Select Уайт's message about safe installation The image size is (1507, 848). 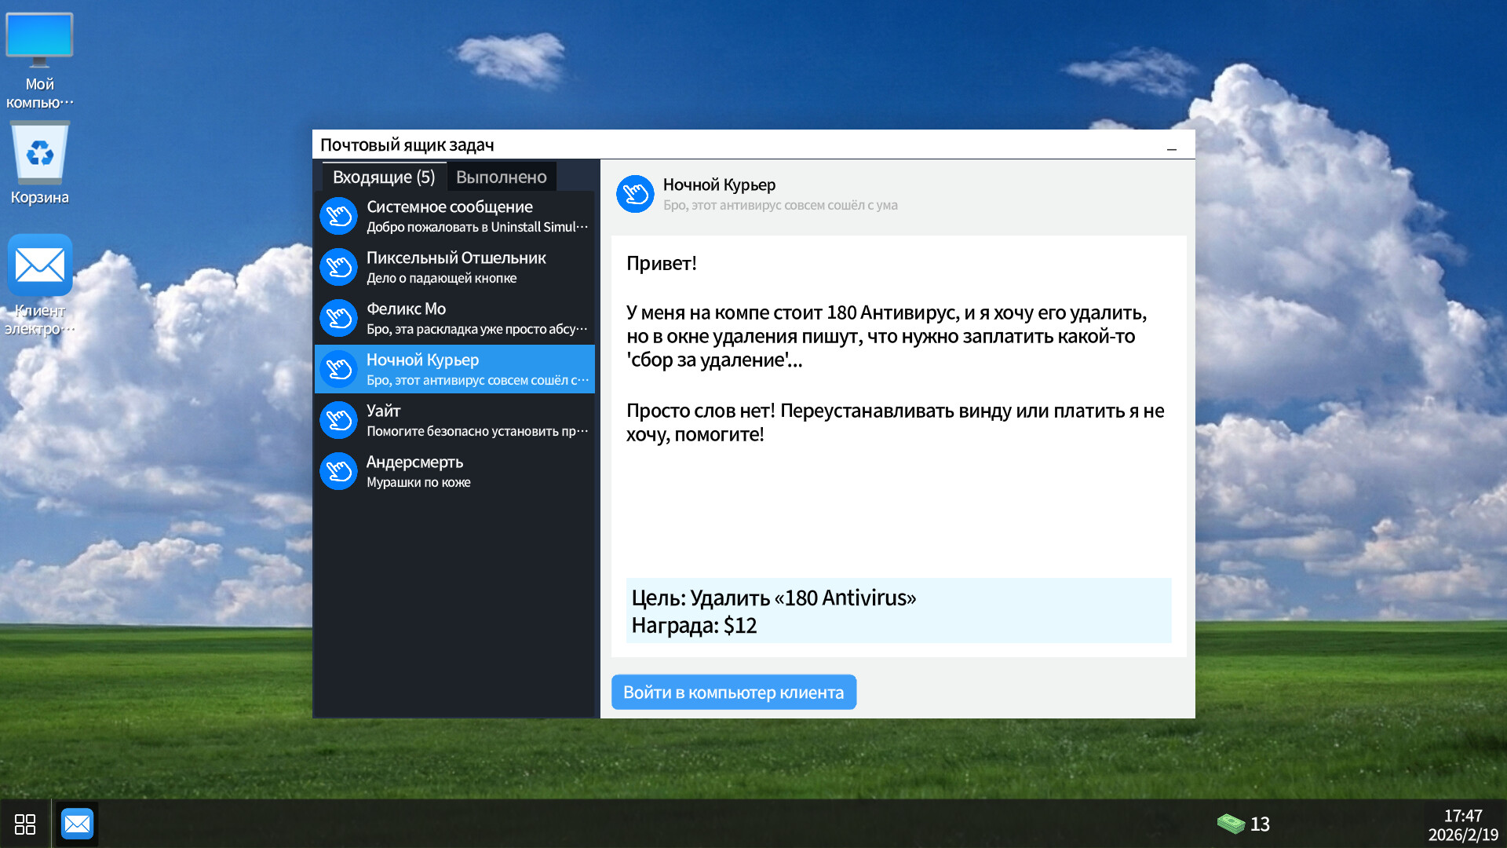(x=455, y=419)
